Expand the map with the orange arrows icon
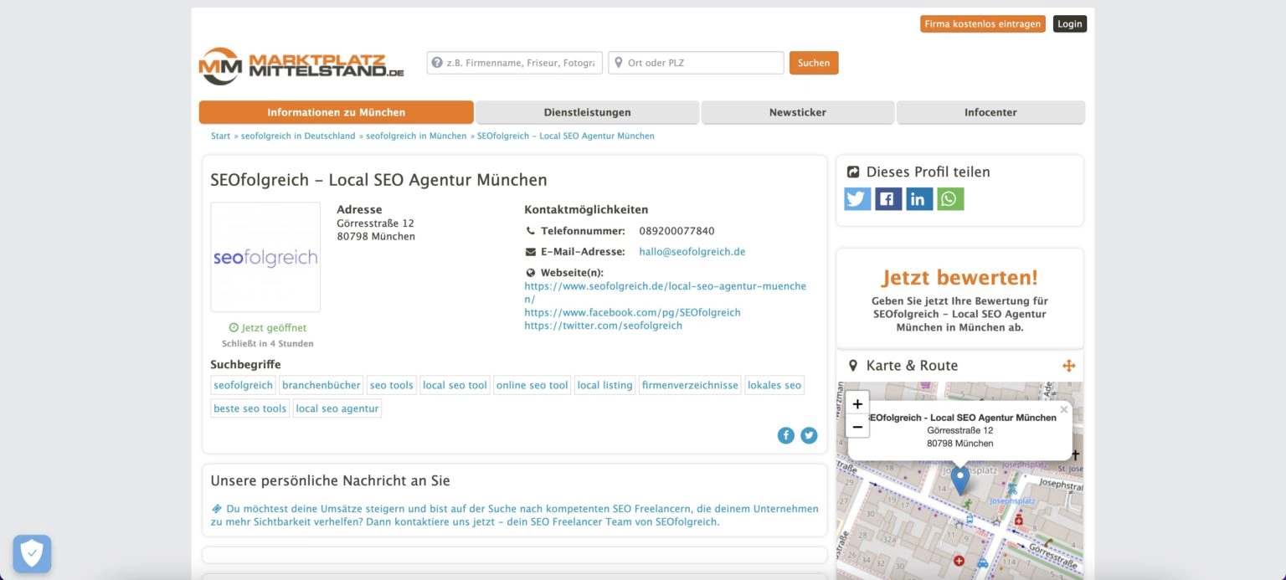Viewport: 1286px width, 580px height. (1068, 366)
